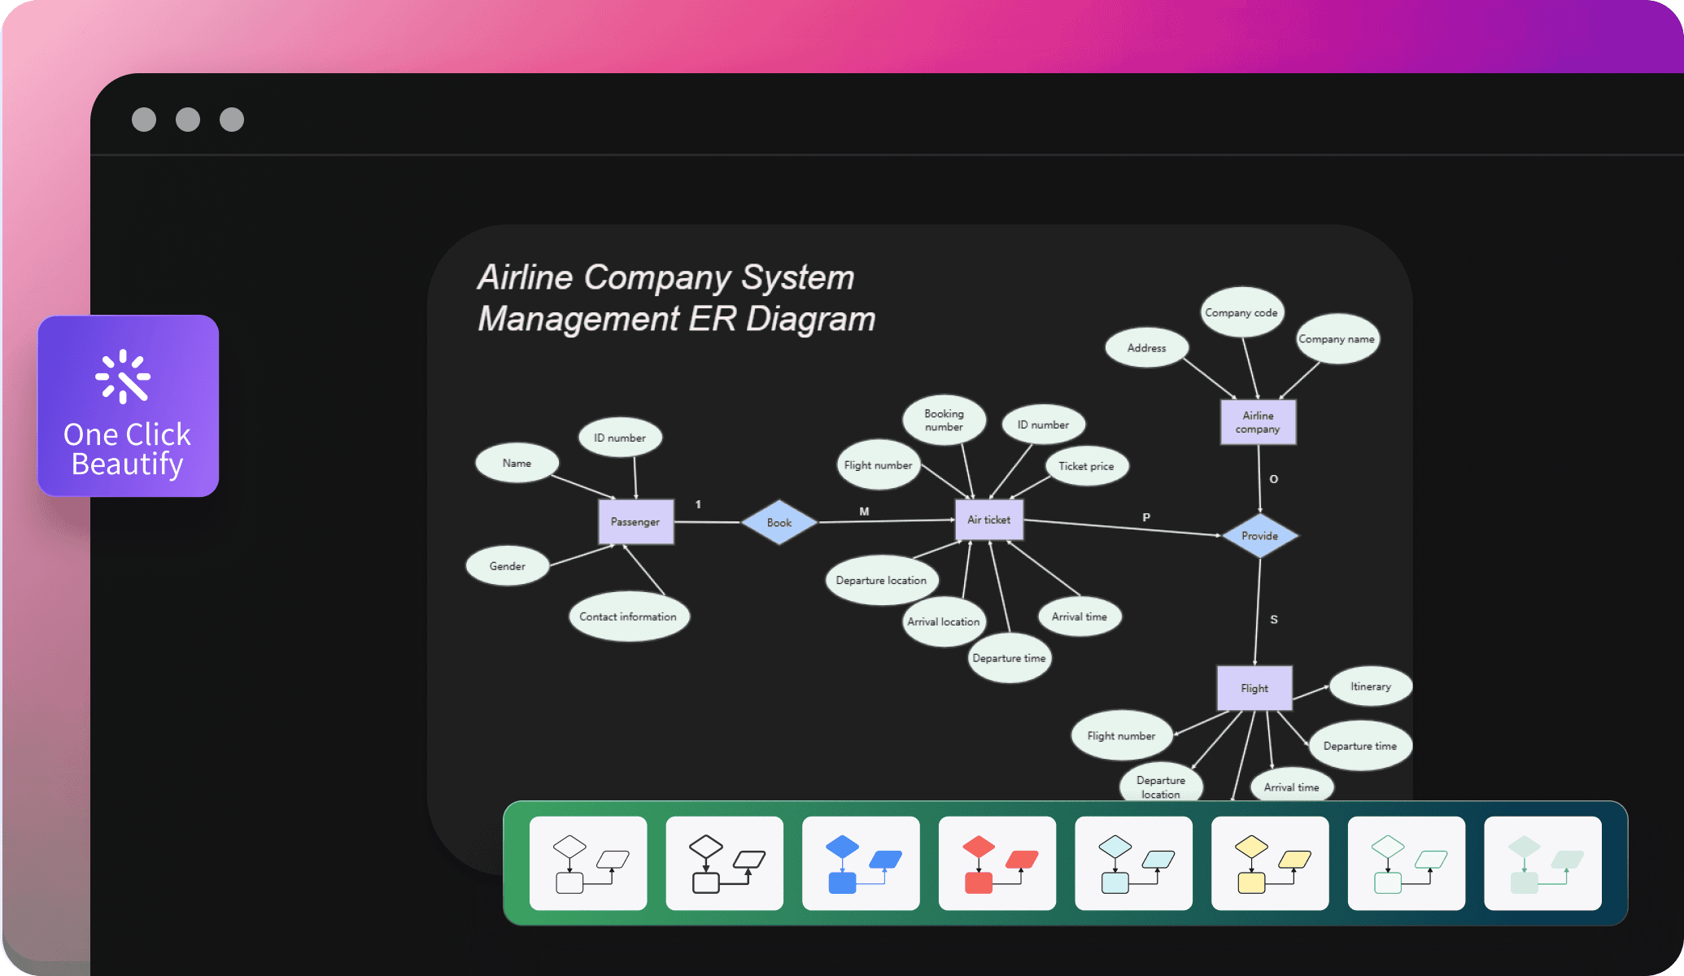Select the Company code attribute oval
The width and height of the screenshot is (1684, 976).
tap(1242, 312)
